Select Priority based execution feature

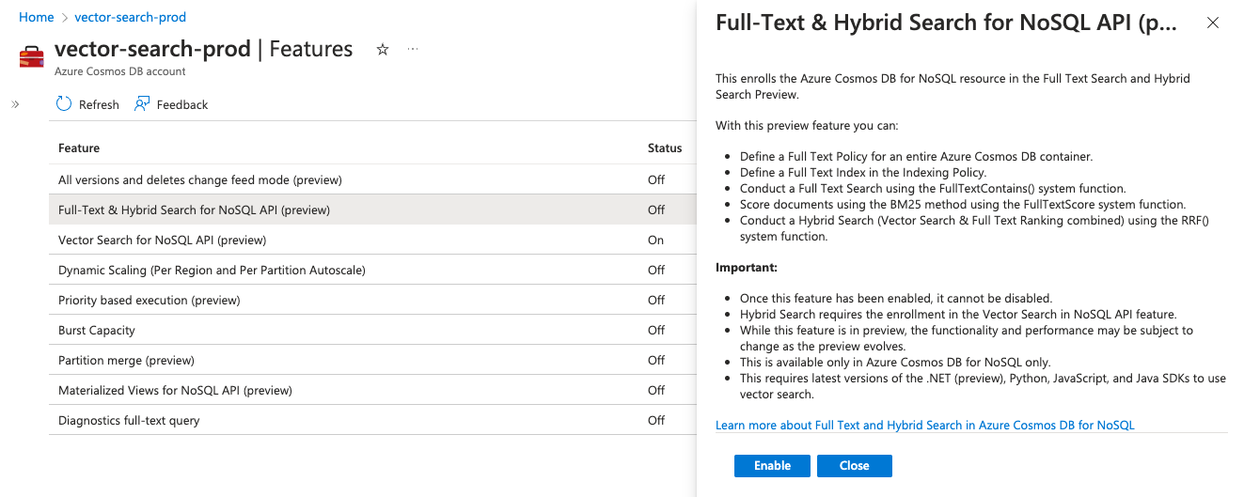[150, 300]
